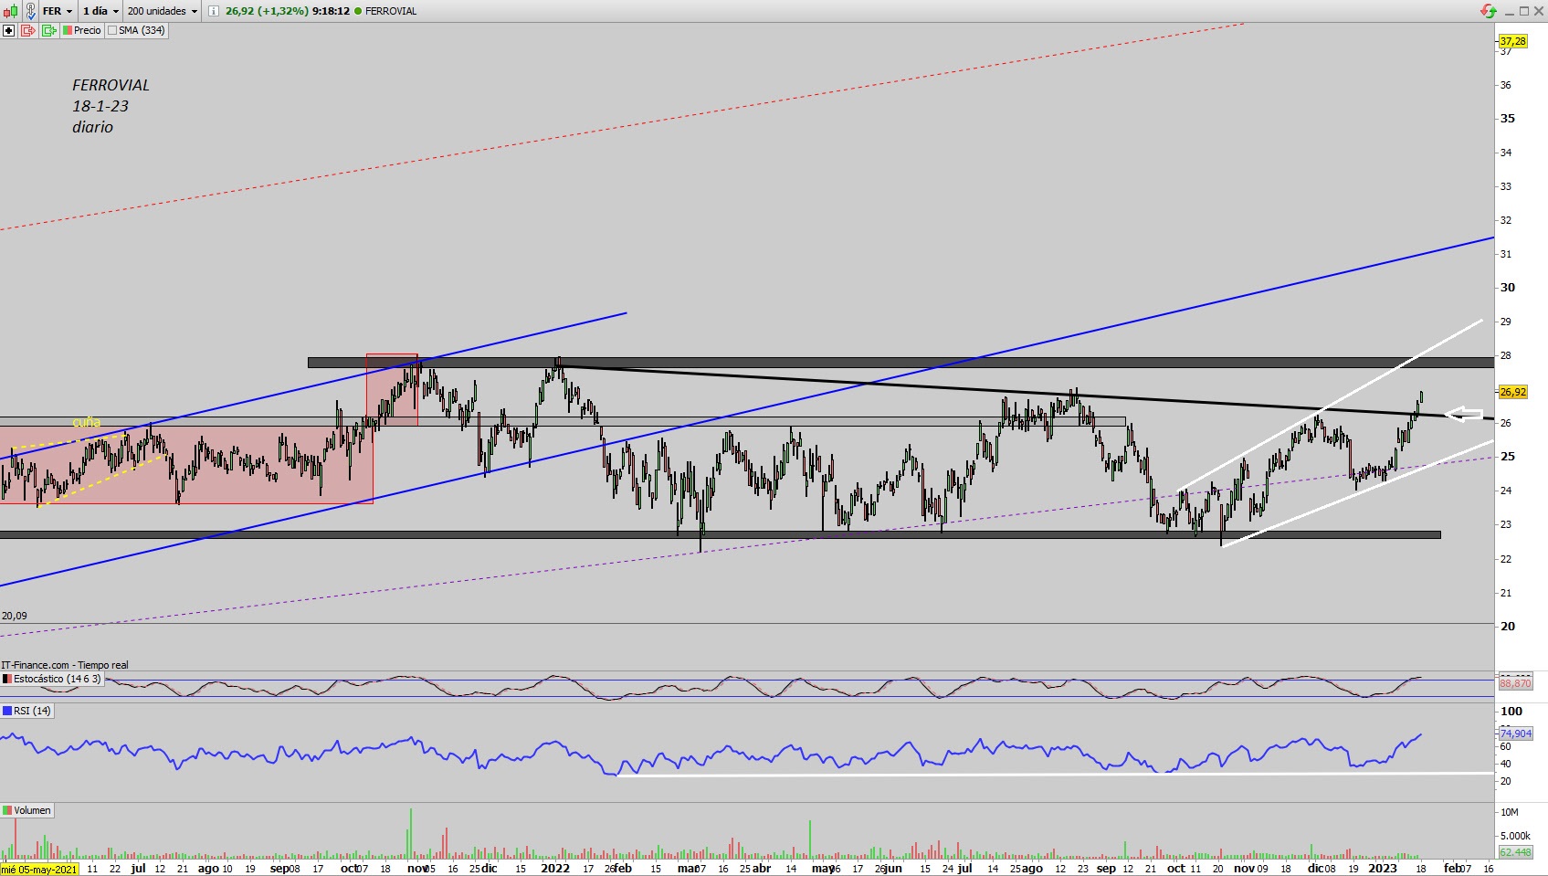Click the yellow 26,92 current price tag
The height and width of the screenshot is (876, 1548).
tap(1513, 392)
